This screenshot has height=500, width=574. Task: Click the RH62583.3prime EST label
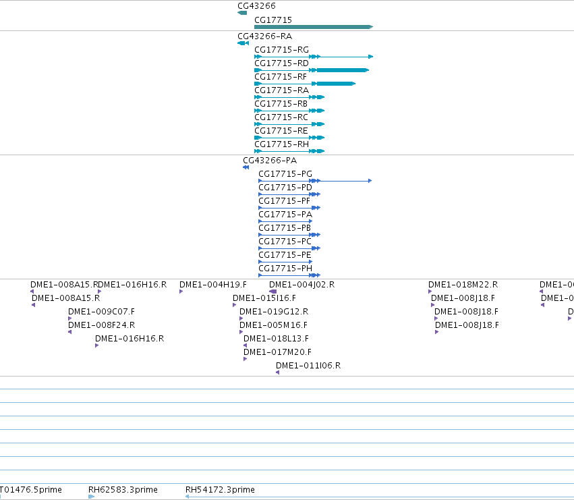[x=123, y=490]
